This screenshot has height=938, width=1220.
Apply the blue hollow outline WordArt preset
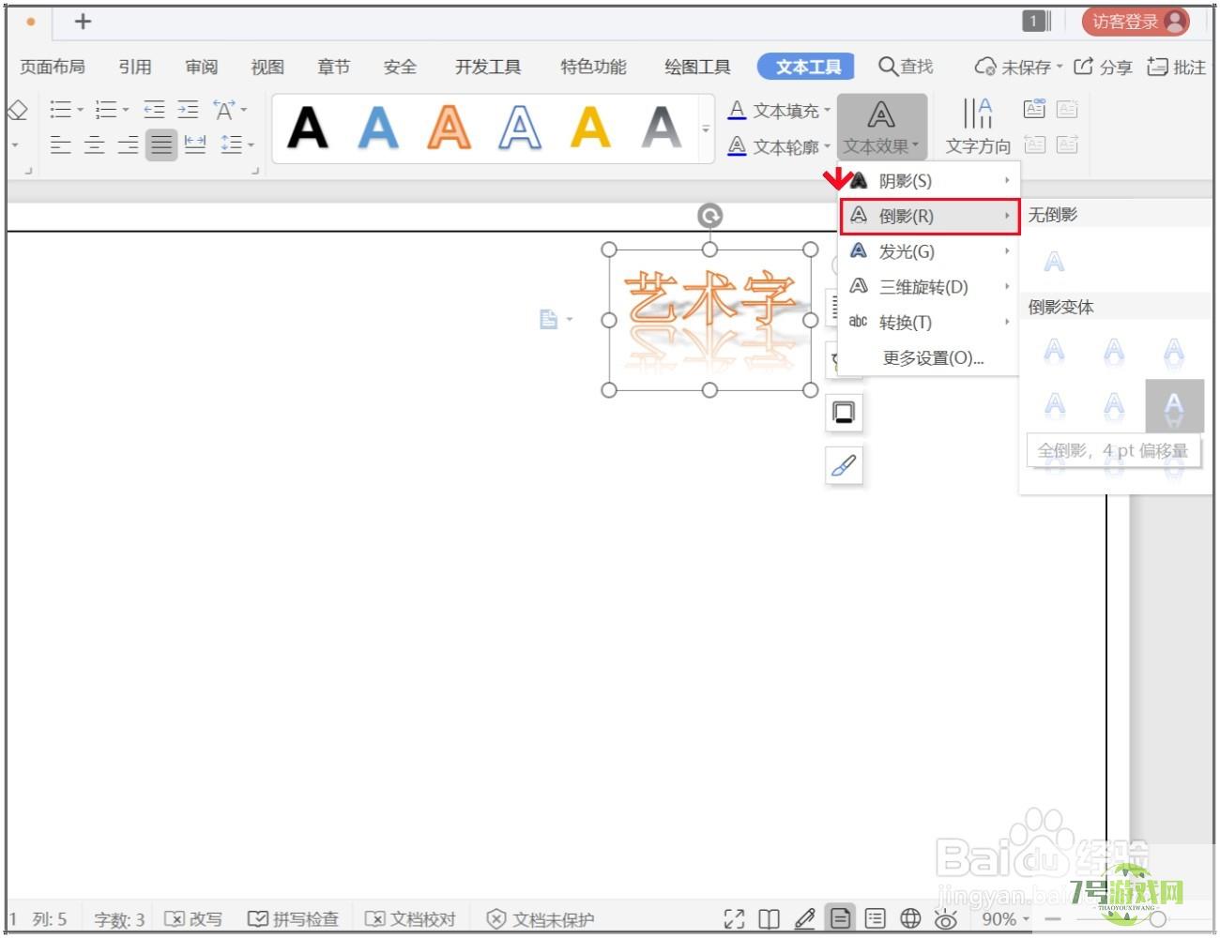tap(519, 128)
